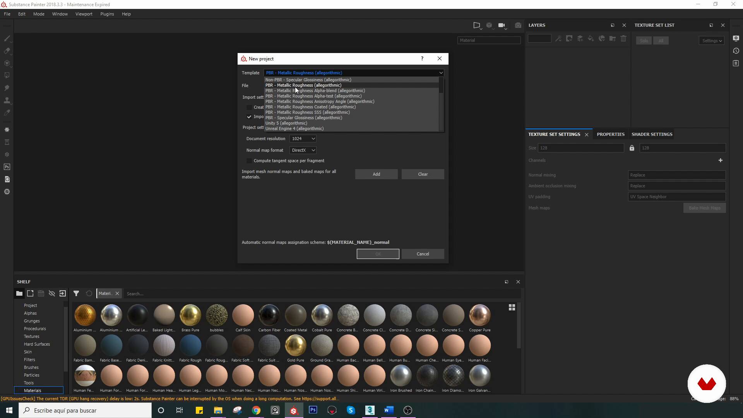Click the Add button for mesh maps
This screenshot has width=743, height=418.
pos(376,174)
